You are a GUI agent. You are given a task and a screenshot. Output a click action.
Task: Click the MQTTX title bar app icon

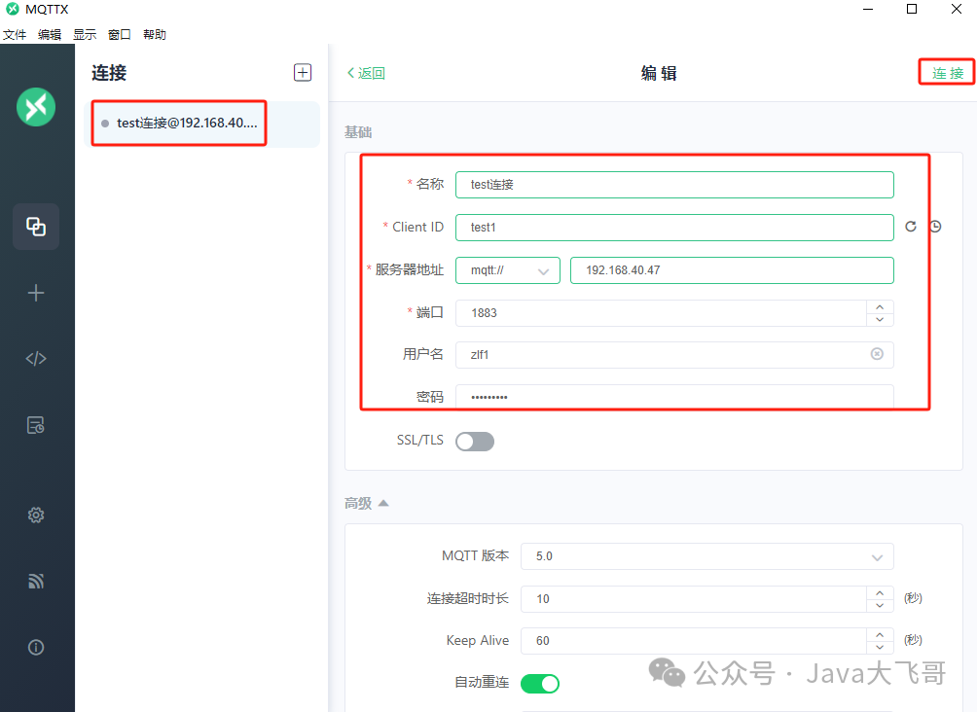12,10
